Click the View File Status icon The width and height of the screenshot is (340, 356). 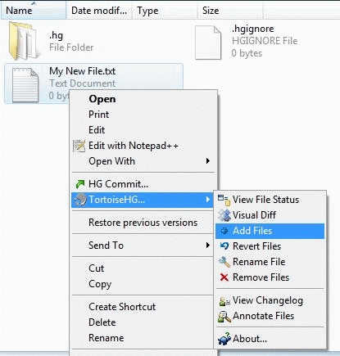224,200
